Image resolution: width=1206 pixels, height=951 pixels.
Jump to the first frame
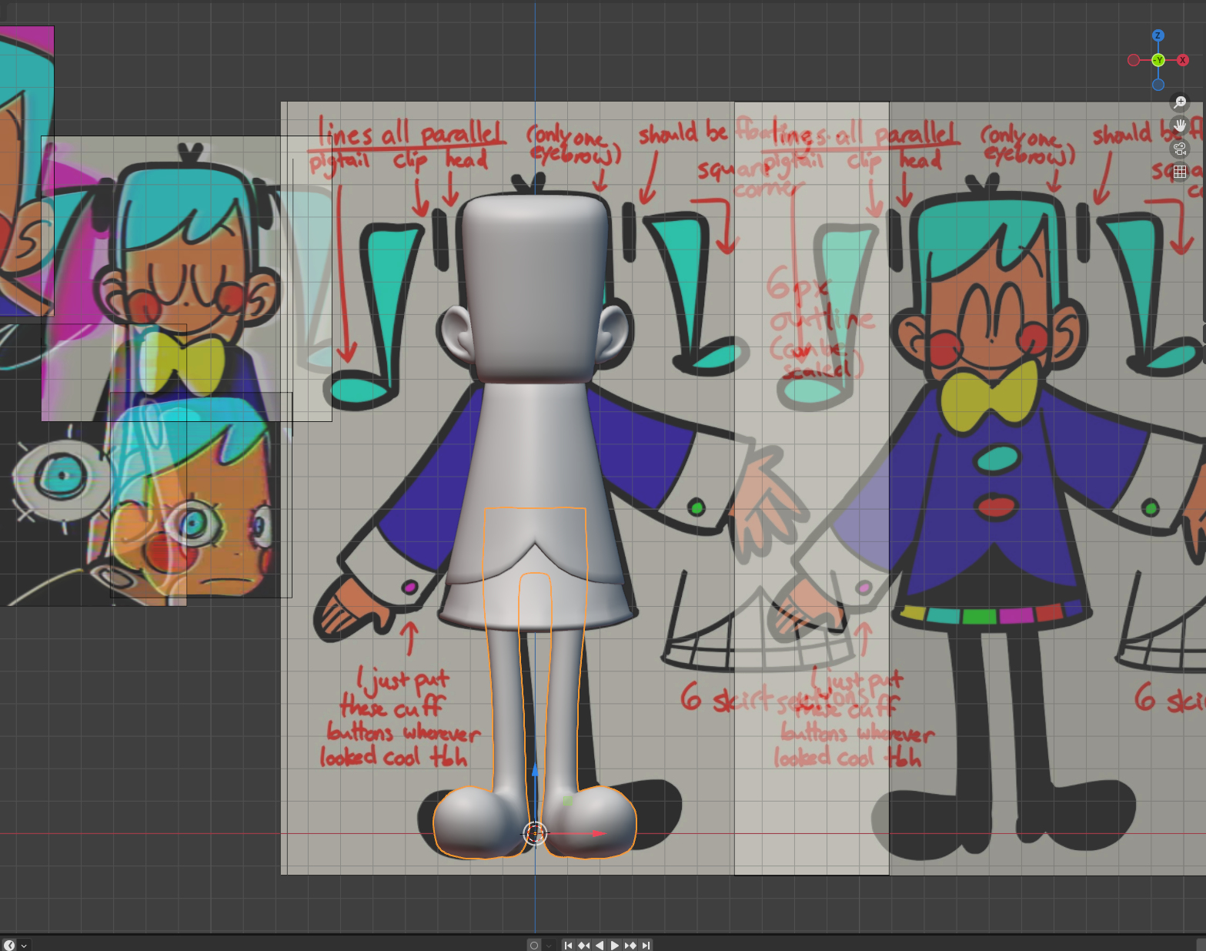pos(568,945)
